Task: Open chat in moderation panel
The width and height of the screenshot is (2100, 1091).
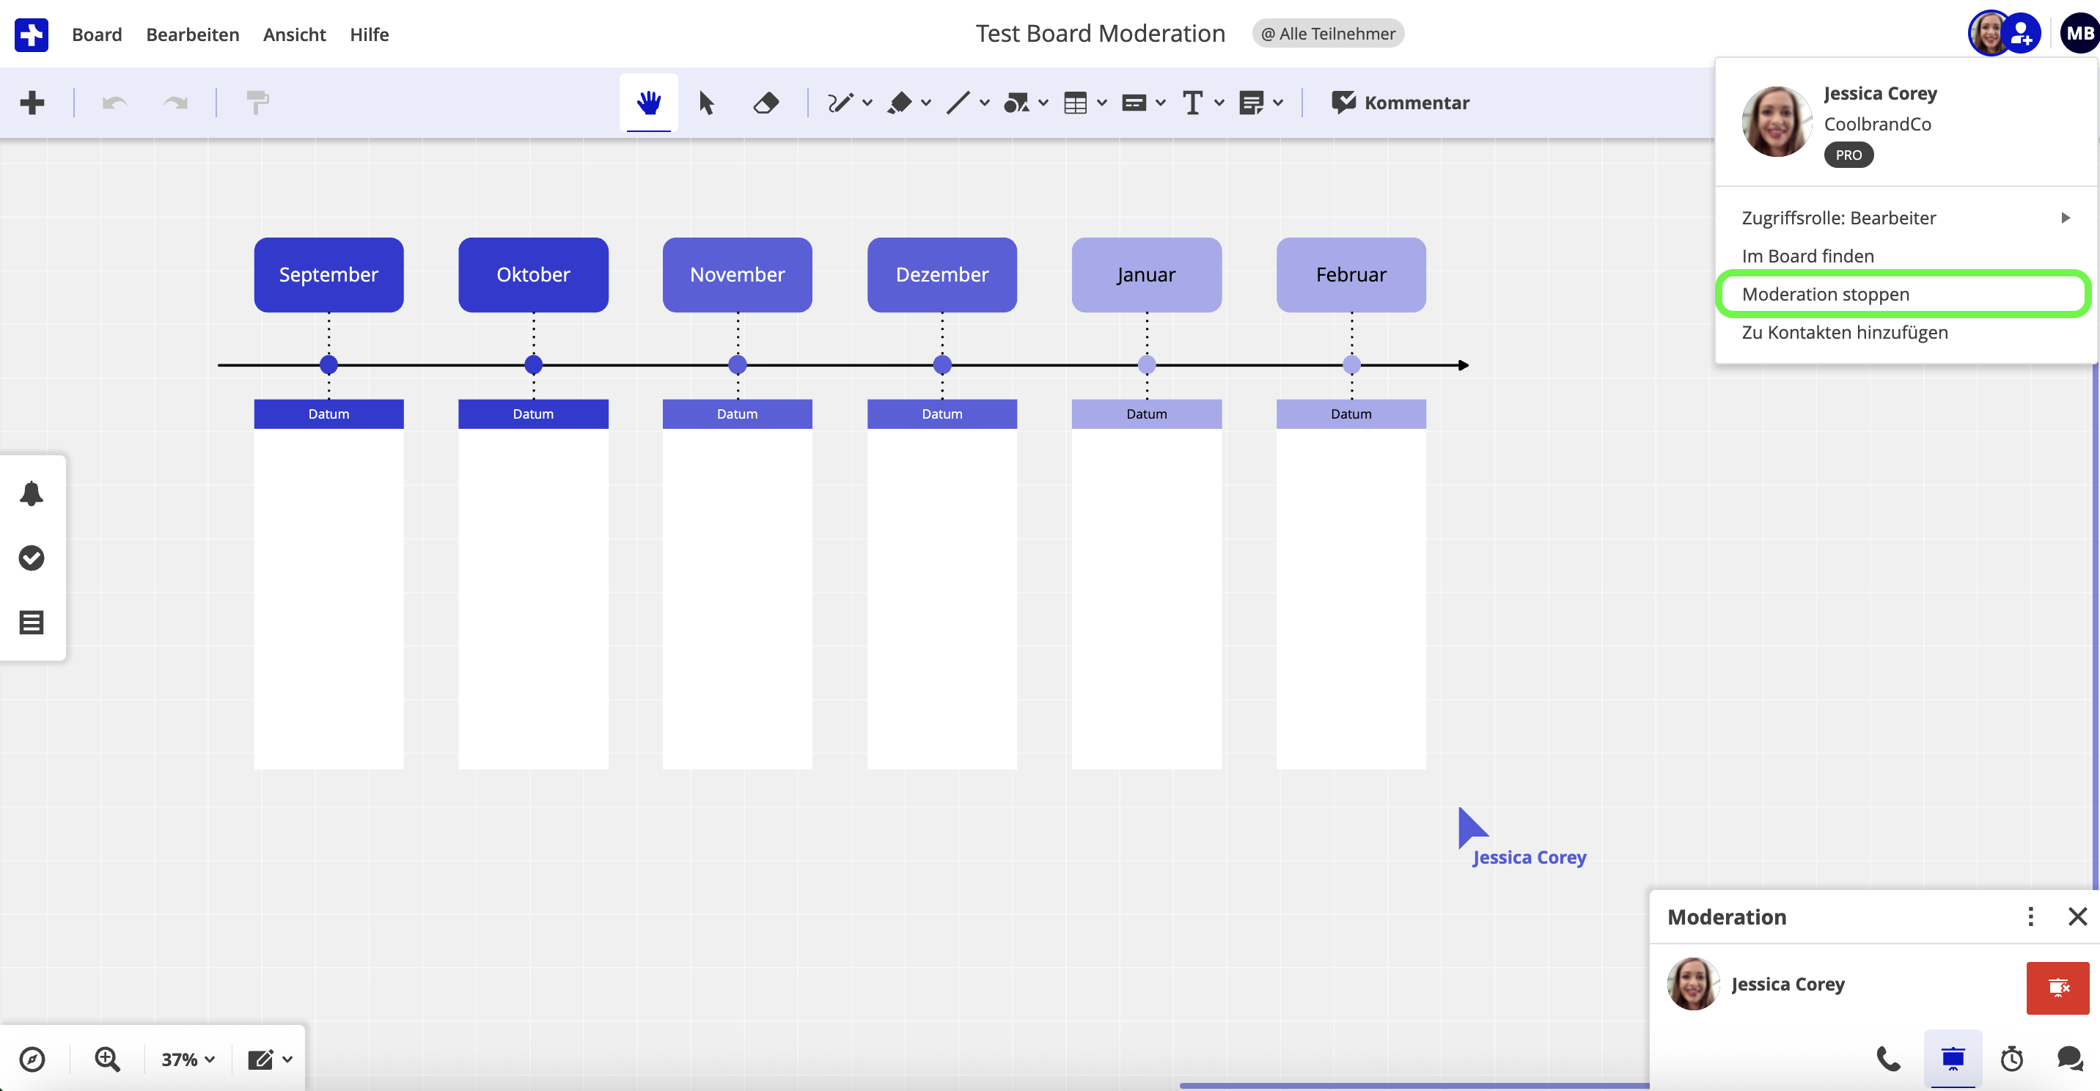Action: (2070, 1059)
